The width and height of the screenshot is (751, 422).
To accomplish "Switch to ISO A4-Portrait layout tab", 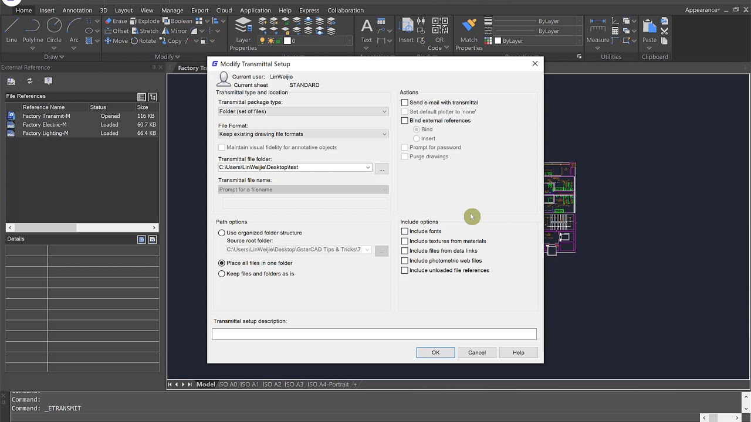I will [x=328, y=384].
